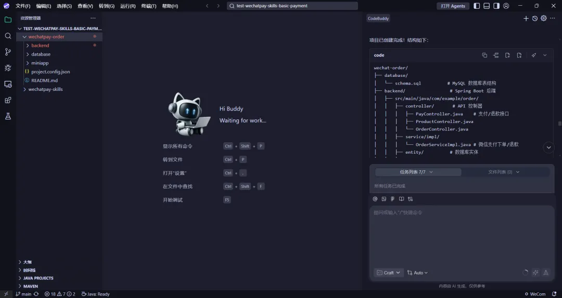Insert code block at cursor
Image resolution: width=562 pixels, height=298 pixels.
pyautogui.click(x=496, y=55)
